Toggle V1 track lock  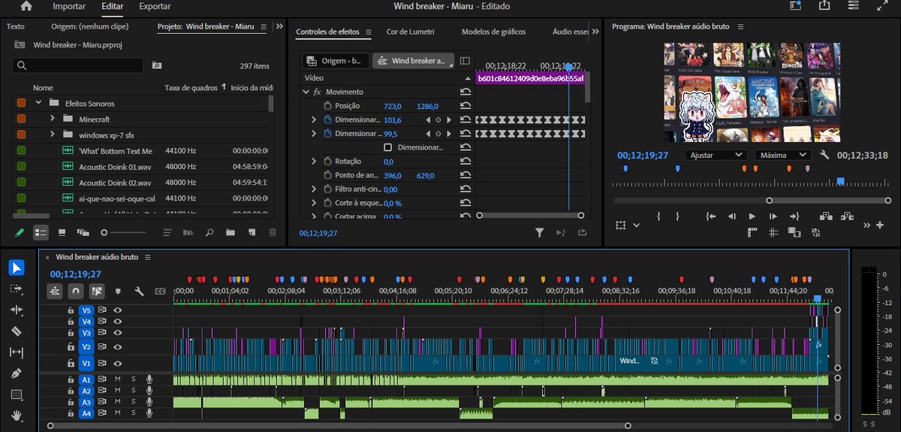(71, 364)
